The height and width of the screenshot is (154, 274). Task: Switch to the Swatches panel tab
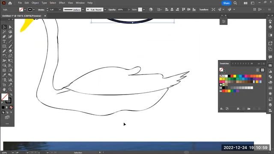tap(224, 64)
